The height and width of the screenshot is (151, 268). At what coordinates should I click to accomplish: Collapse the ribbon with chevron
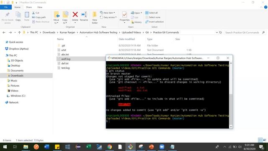[x=261, y=7]
